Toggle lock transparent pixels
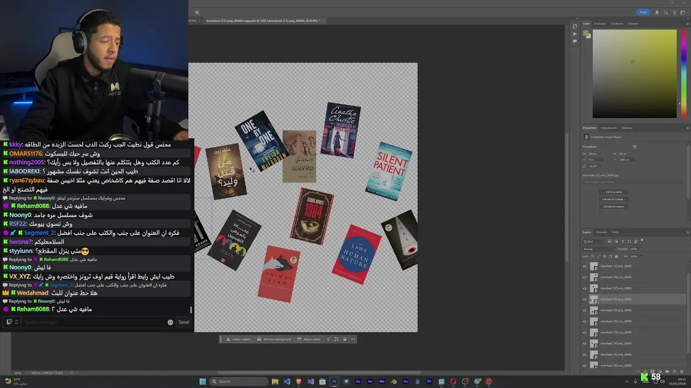Screen dimensions: 691x388 pos(593,257)
